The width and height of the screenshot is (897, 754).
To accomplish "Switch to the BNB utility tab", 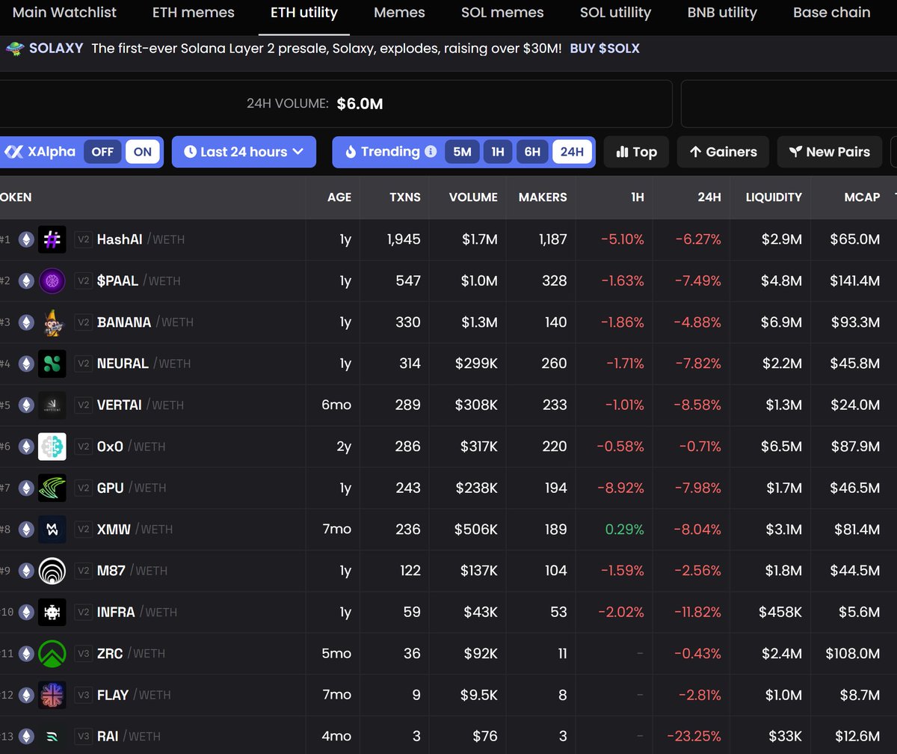I will [722, 13].
